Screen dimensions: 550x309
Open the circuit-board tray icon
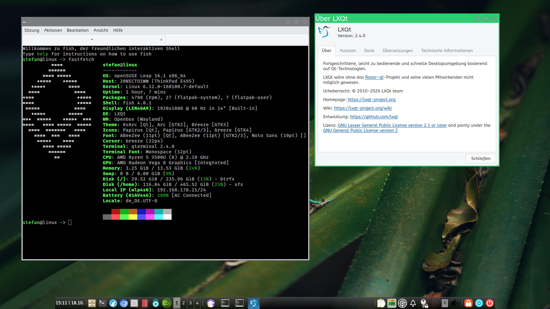402,303
